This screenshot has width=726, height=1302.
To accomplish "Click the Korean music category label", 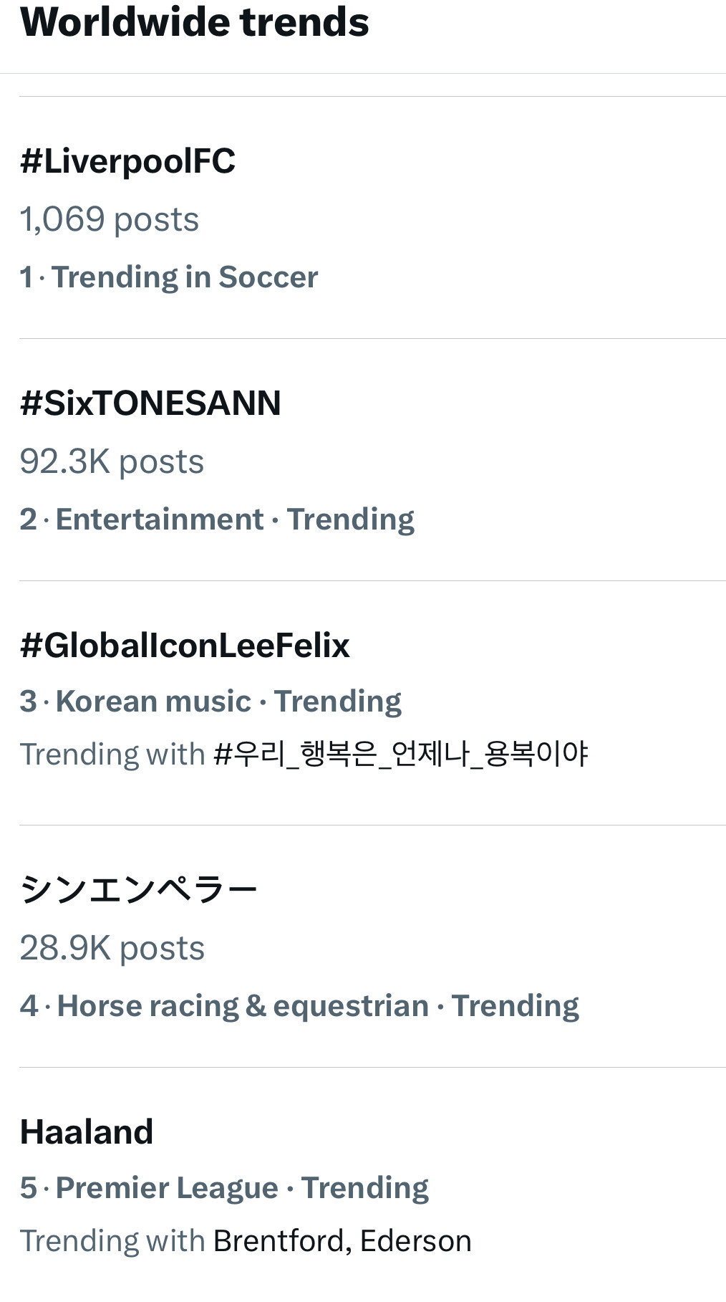I will 153,702.
